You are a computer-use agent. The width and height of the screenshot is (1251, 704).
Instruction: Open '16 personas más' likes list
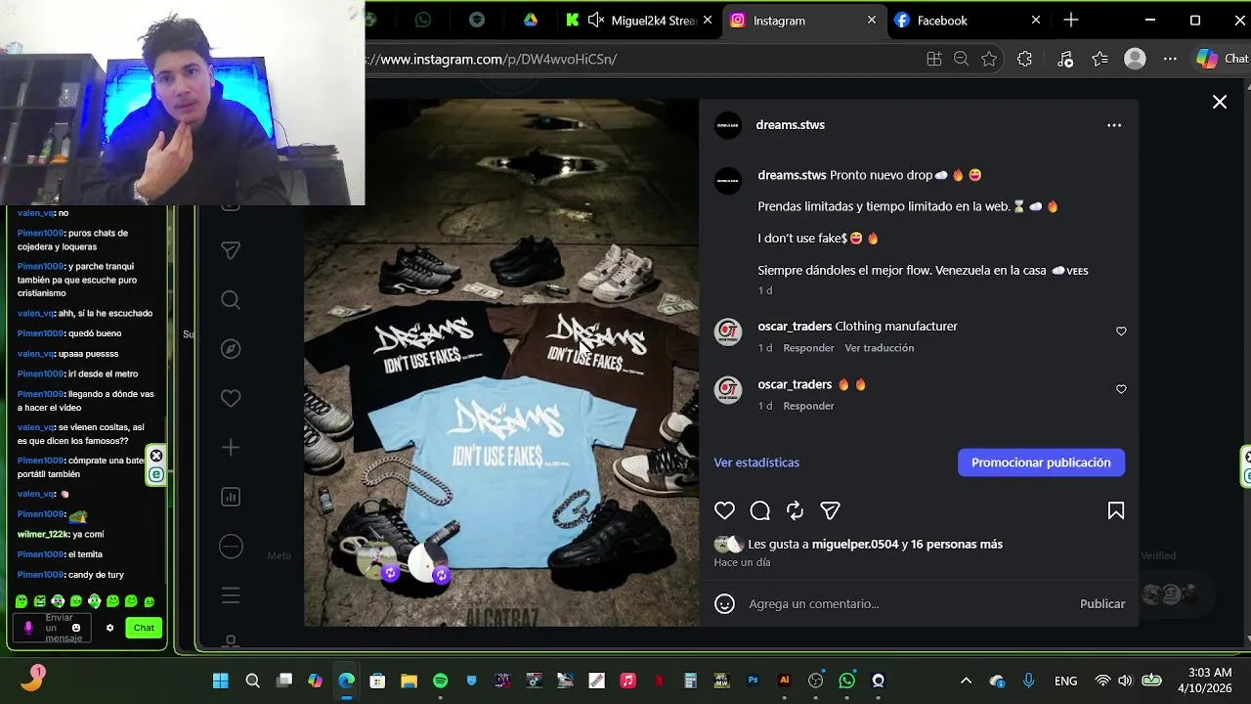click(957, 544)
